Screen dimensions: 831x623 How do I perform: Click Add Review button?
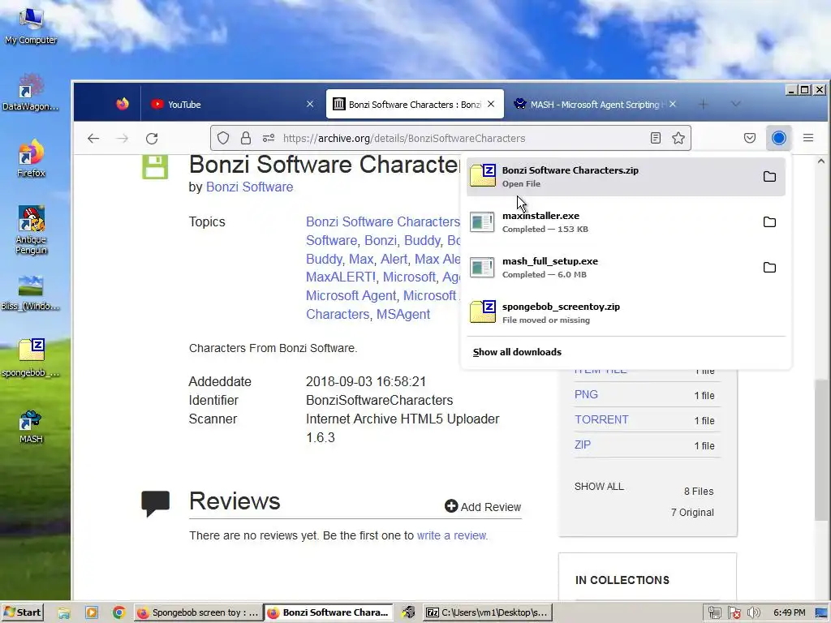click(483, 507)
